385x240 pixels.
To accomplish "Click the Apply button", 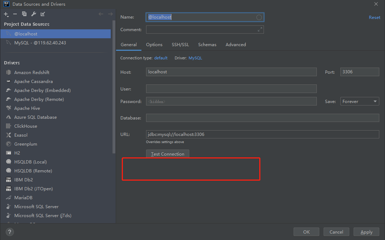I will point(366,232).
